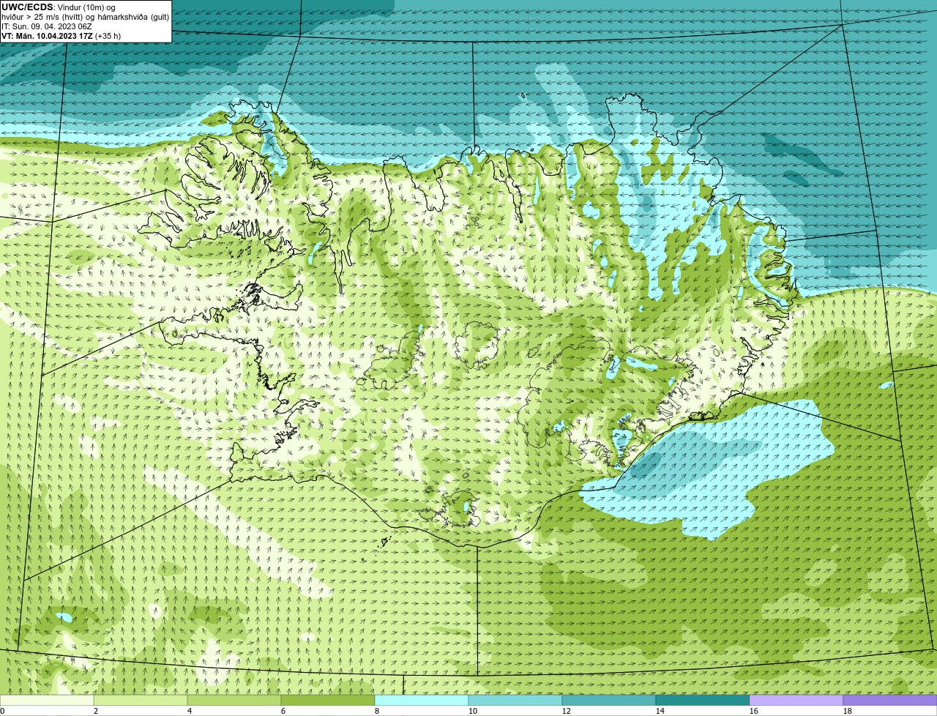937x716 pixels.
Task: Click the legend scale label '18'
Action: tap(848, 711)
